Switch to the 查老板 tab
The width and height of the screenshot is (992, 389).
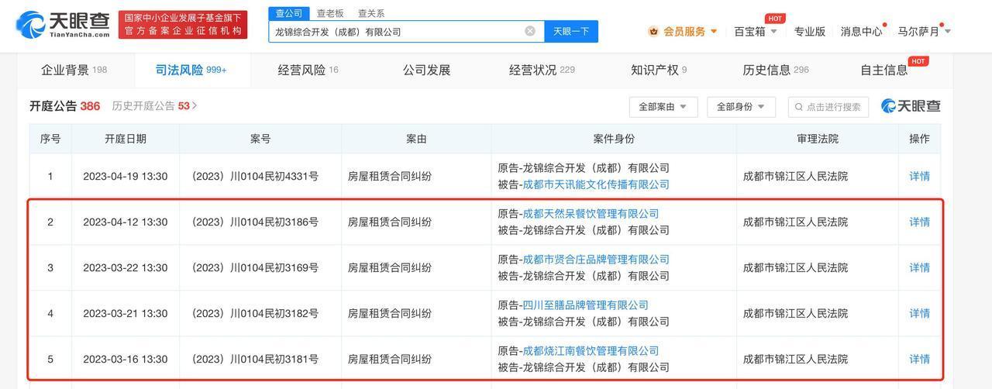[330, 13]
